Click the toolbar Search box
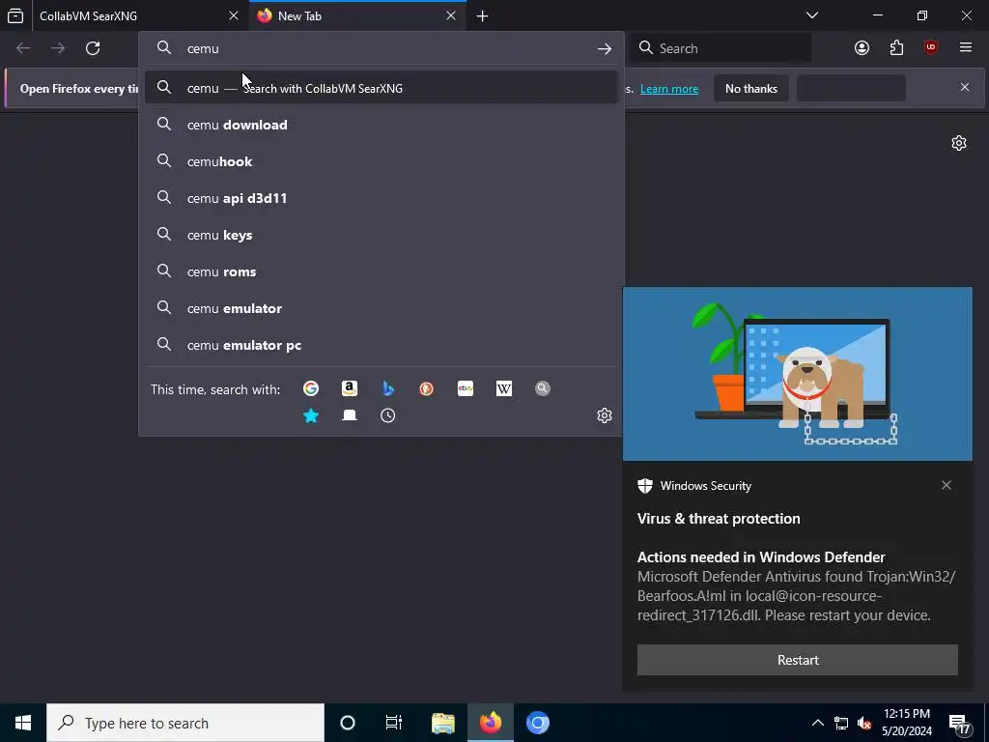 (720, 48)
